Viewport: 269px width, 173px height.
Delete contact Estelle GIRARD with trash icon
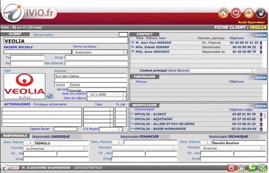coord(261,47)
